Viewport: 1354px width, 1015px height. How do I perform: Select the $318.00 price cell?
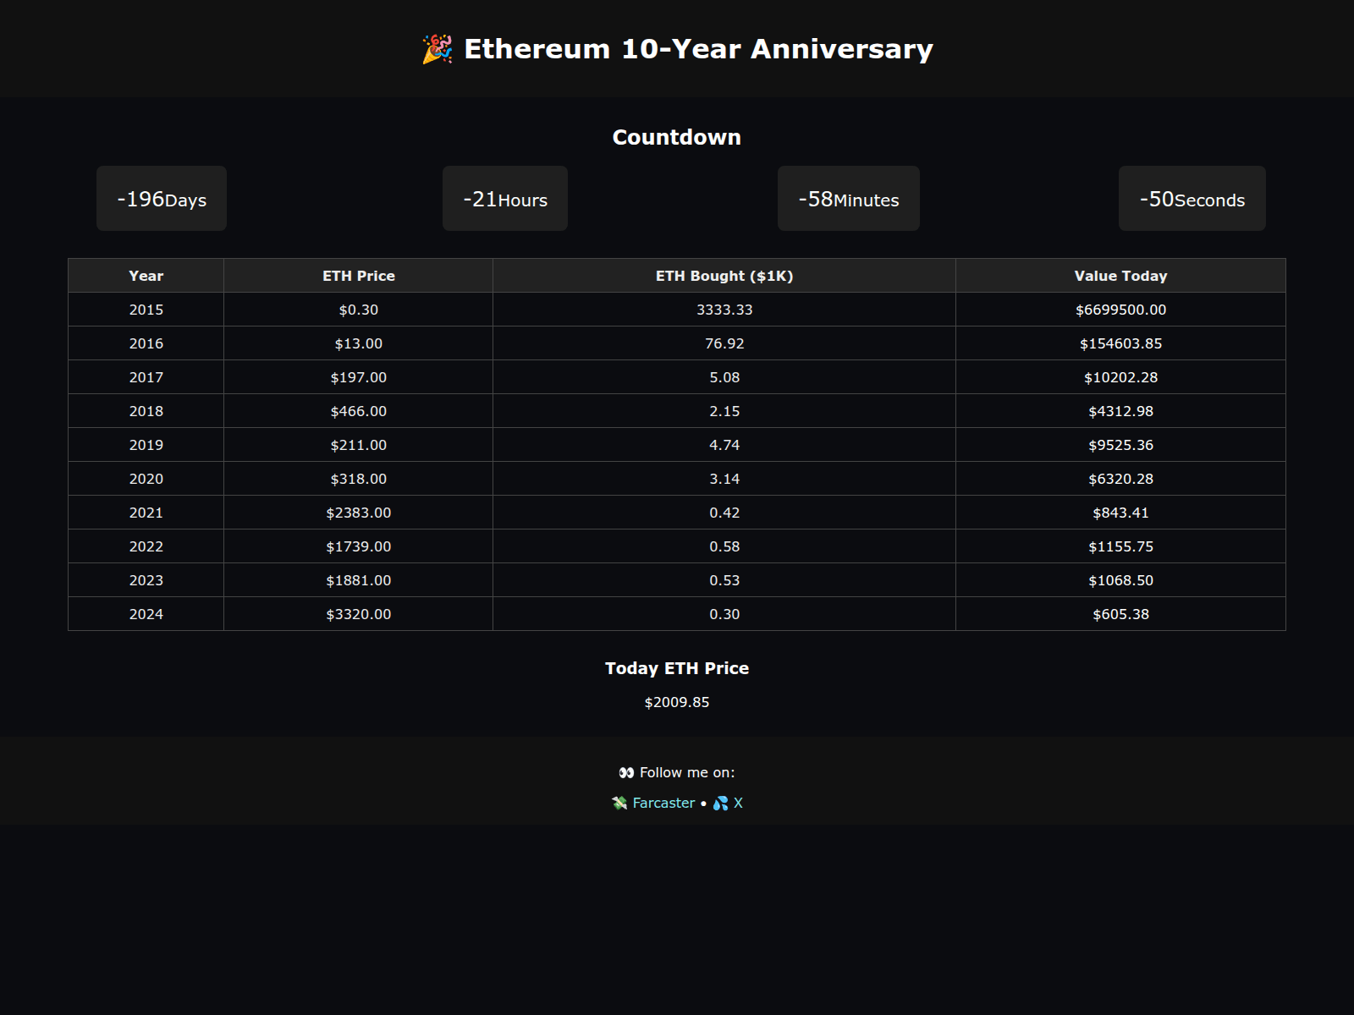point(359,479)
